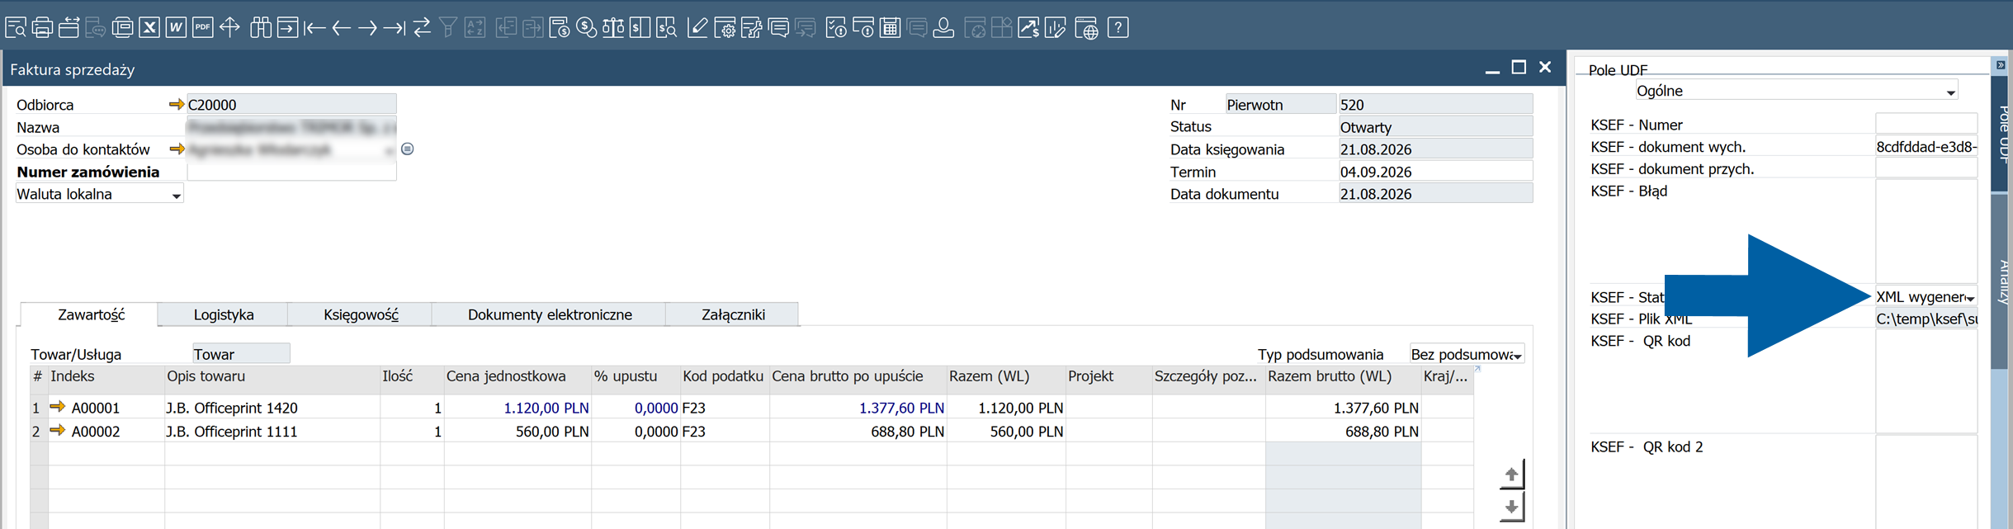
Task: Switch to the Zawartość tab
Action: coord(91,314)
